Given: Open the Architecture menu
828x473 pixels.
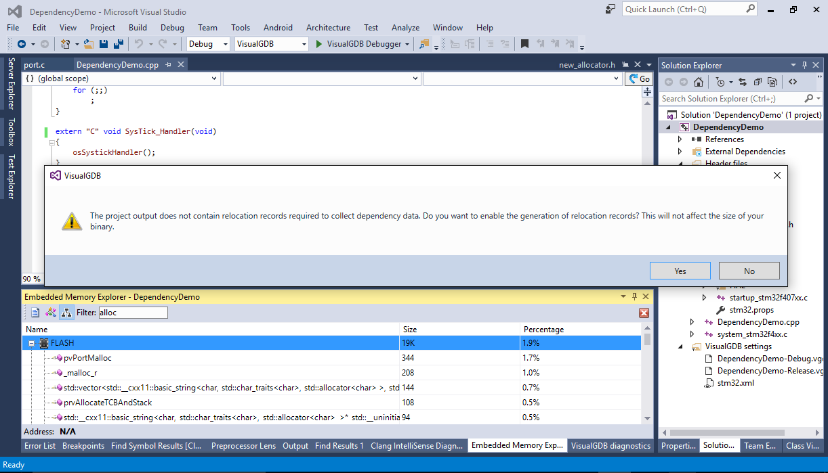Looking at the screenshot, I should [328, 28].
